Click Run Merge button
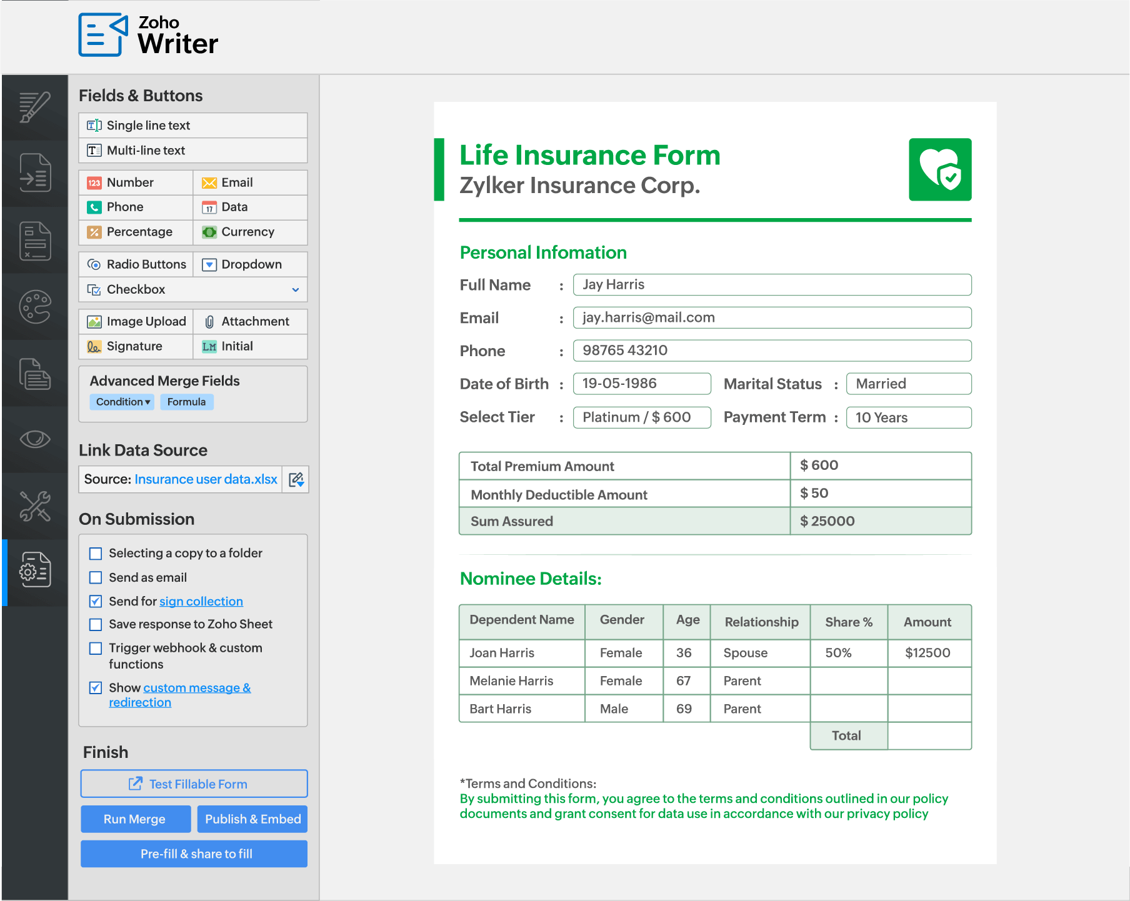Image resolution: width=1130 pixels, height=901 pixels. point(136,819)
